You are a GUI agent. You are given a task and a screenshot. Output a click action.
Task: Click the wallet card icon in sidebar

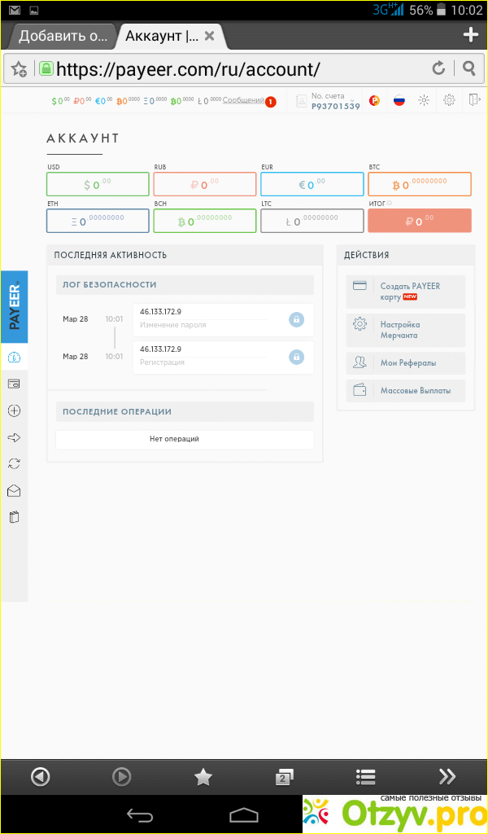(14, 384)
